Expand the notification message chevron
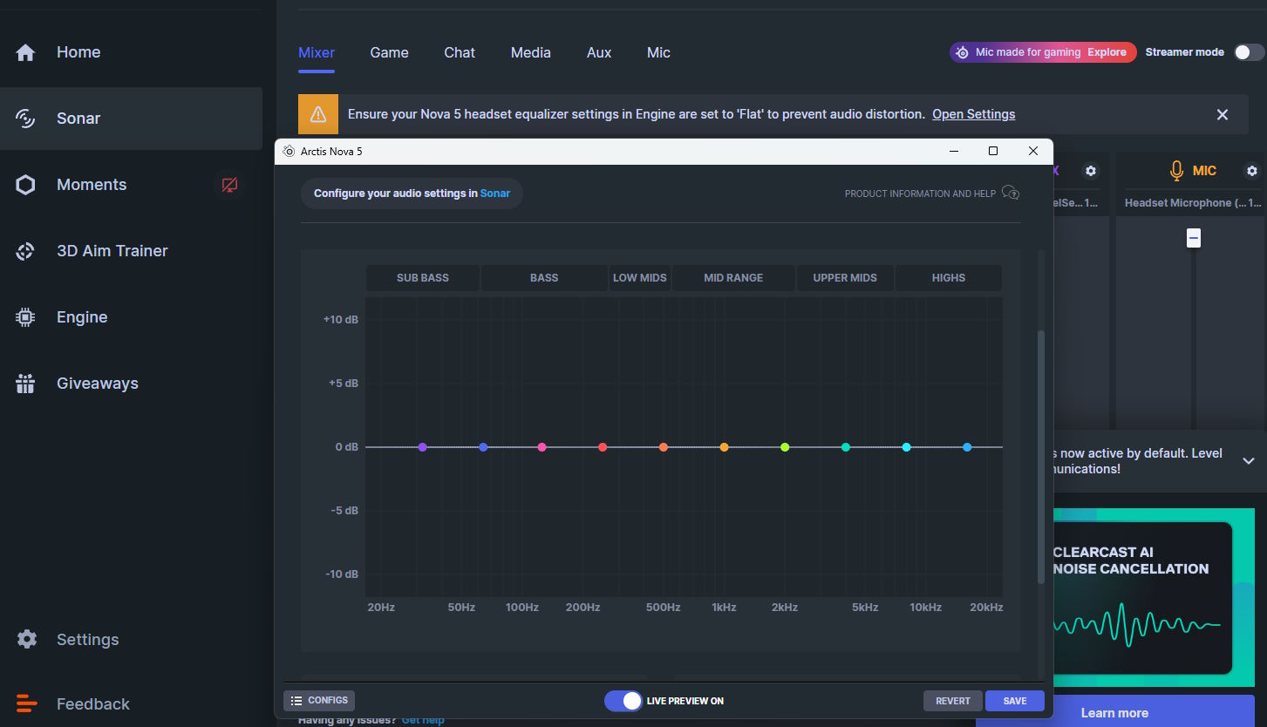 (x=1249, y=461)
